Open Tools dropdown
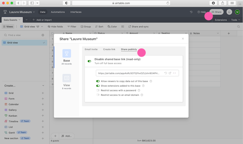This screenshot has width=243, height=144. [x=236, y=20]
